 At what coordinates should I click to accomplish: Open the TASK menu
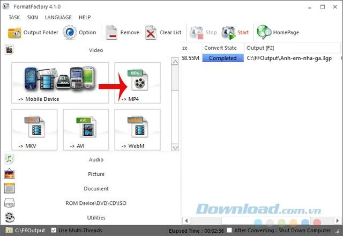tap(14, 17)
